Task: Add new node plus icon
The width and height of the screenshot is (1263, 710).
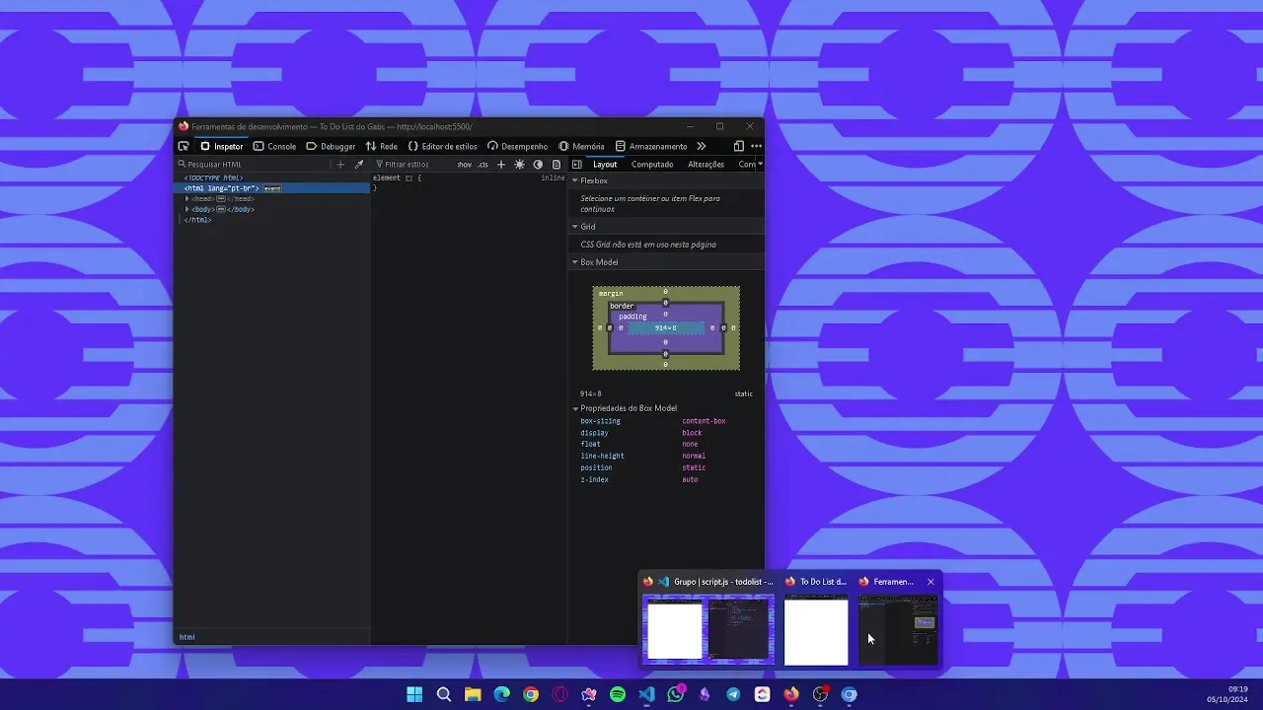Action: 340,165
